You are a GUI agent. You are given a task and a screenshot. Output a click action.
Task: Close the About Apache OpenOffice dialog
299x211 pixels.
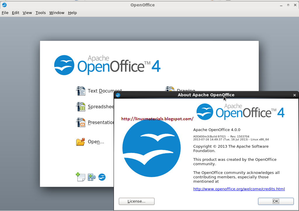pos(294,95)
